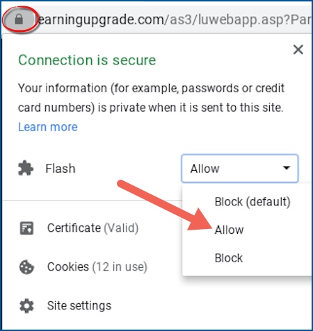Click the padlock icon in address bar
Viewport: 313px width, 331px height.
pos(19,19)
